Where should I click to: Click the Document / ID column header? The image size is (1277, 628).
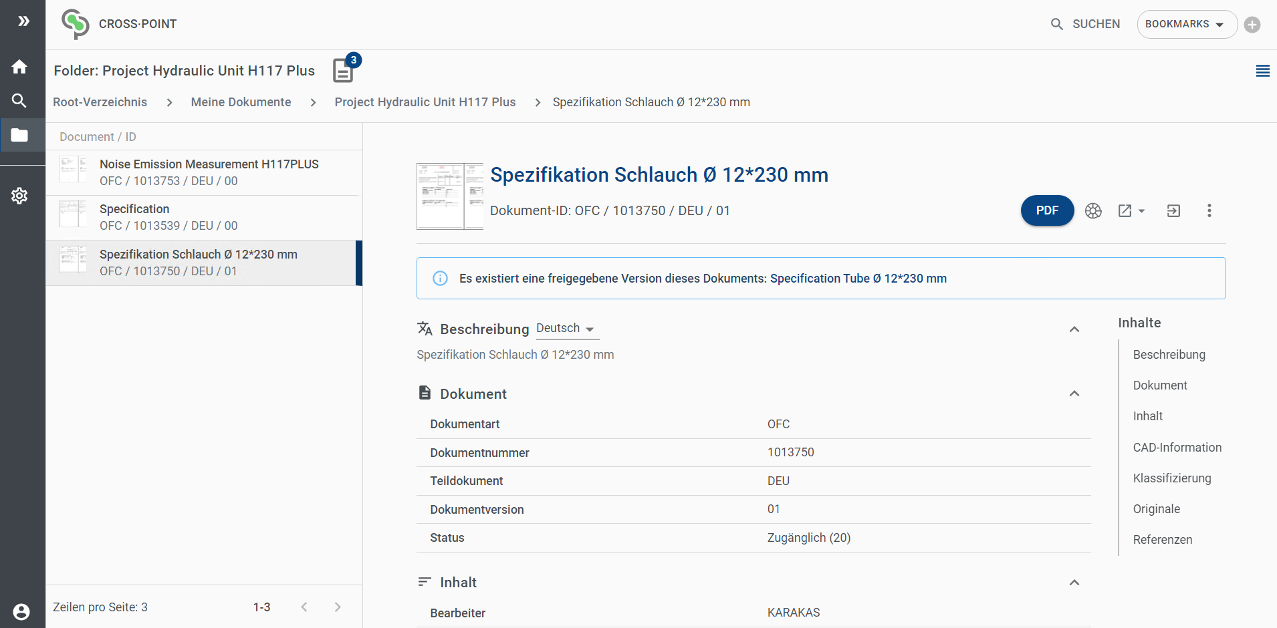pyautogui.click(x=98, y=137)
